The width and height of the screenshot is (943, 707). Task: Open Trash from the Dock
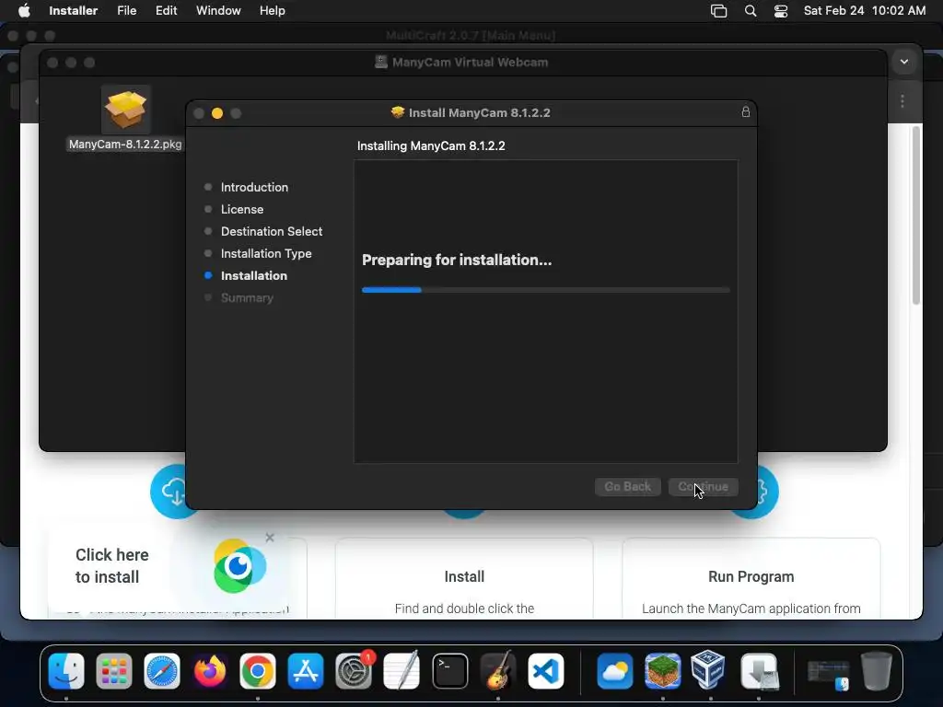(877, 671)
